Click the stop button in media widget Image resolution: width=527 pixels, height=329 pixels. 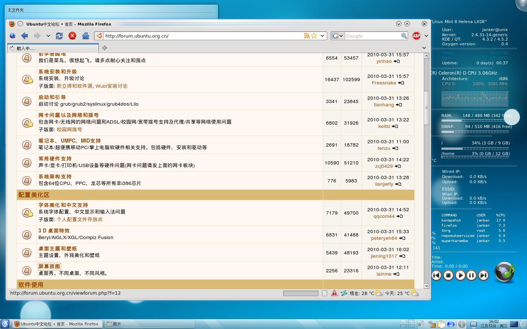click(x=448, y=275)
